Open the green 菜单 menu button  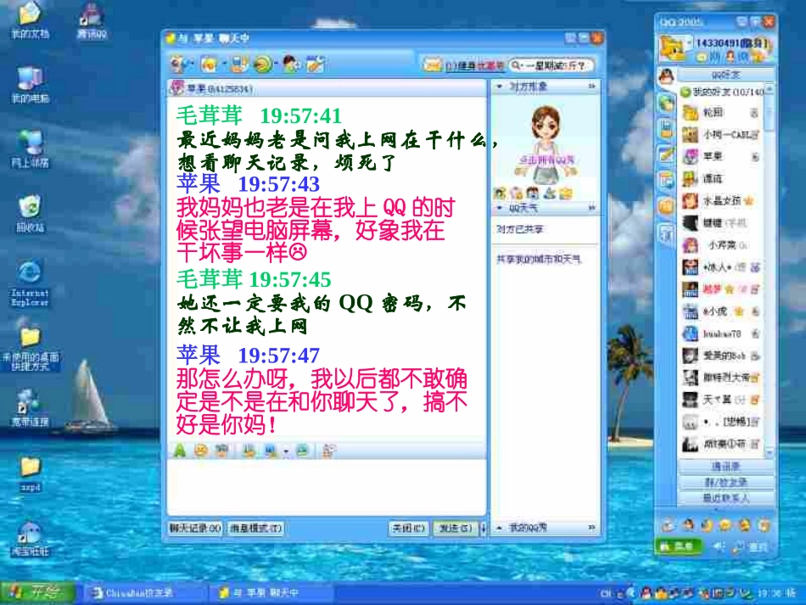pos(678,546)
